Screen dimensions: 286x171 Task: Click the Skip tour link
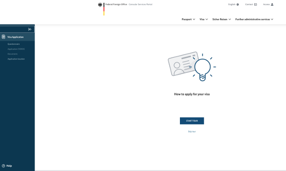click(x=192, y=131)
